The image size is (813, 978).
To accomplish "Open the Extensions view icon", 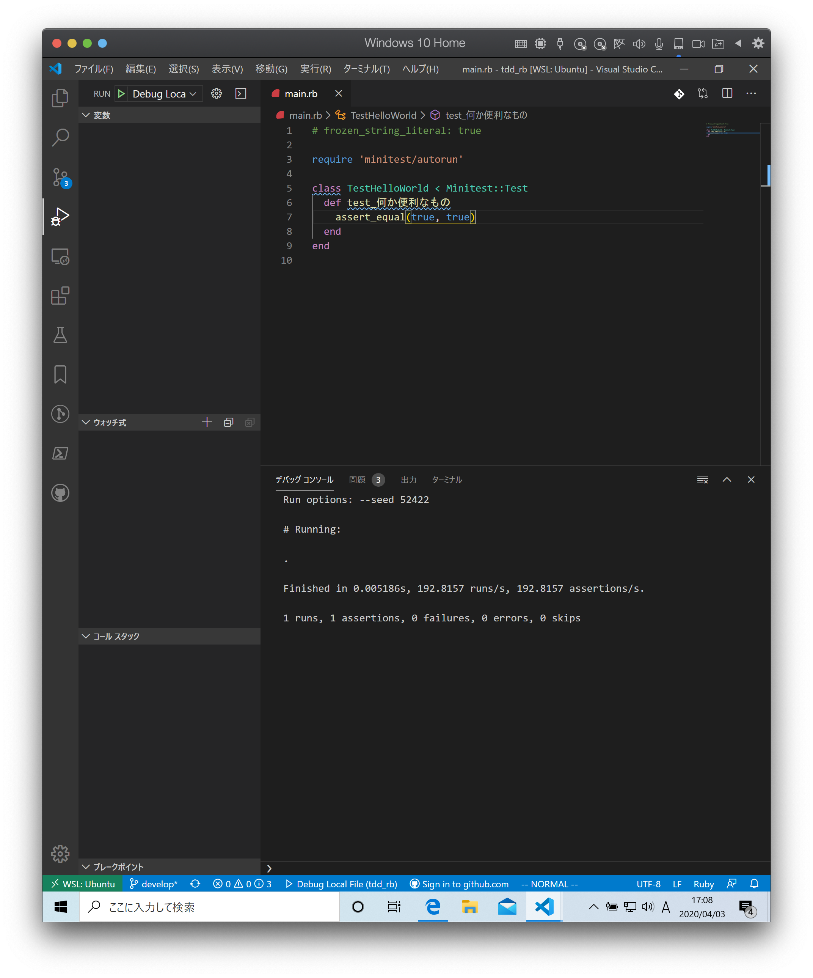I will [60, 296].
